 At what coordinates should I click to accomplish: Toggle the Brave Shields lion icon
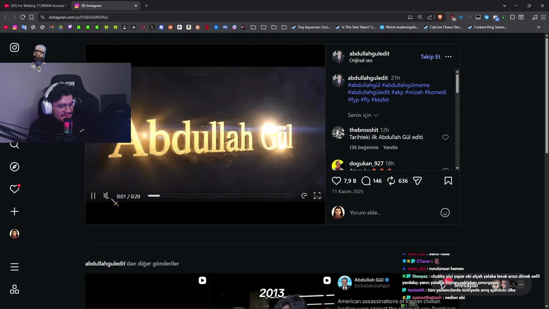pos(440,17)
